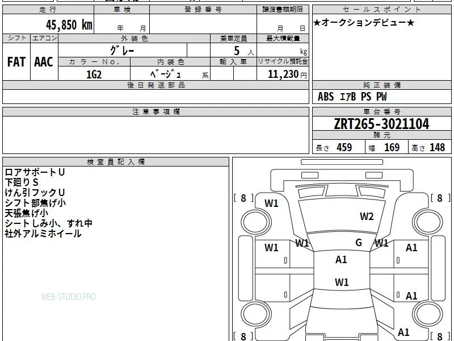
Task: Click the inspector note 社外アルミホイール
Action: [43, 234]
